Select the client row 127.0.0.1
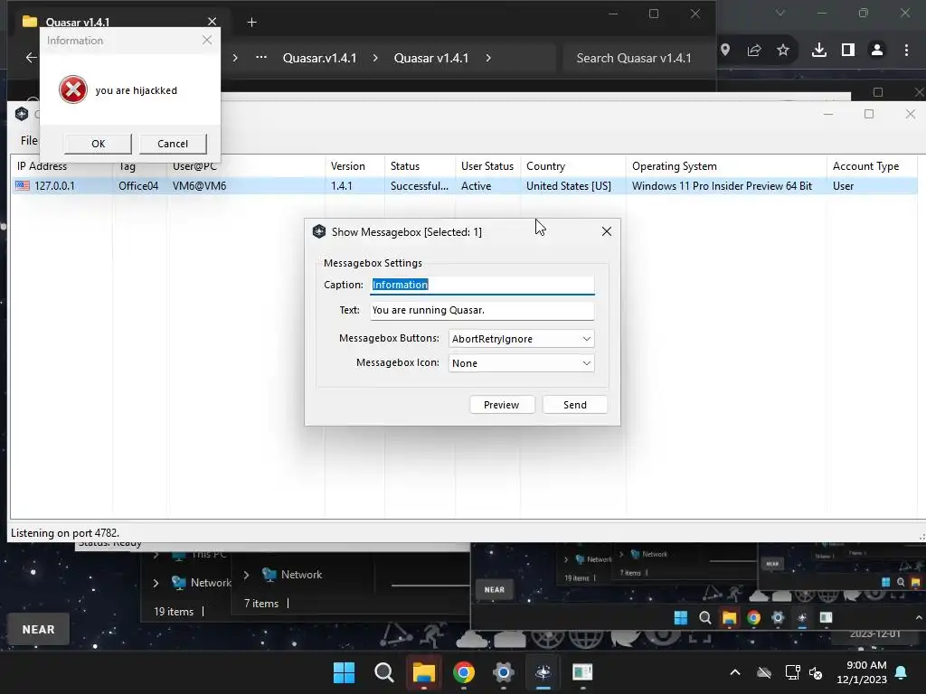This screenshot has width=926, height=694. pyautogui.click(x=464, y=186)
